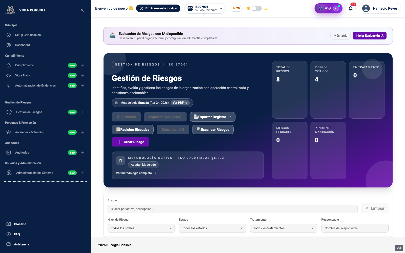The height and width of the screenshot is (253, 405).
Task: Click Iniciar Evaluación IA button
Action: pos(370,36)
